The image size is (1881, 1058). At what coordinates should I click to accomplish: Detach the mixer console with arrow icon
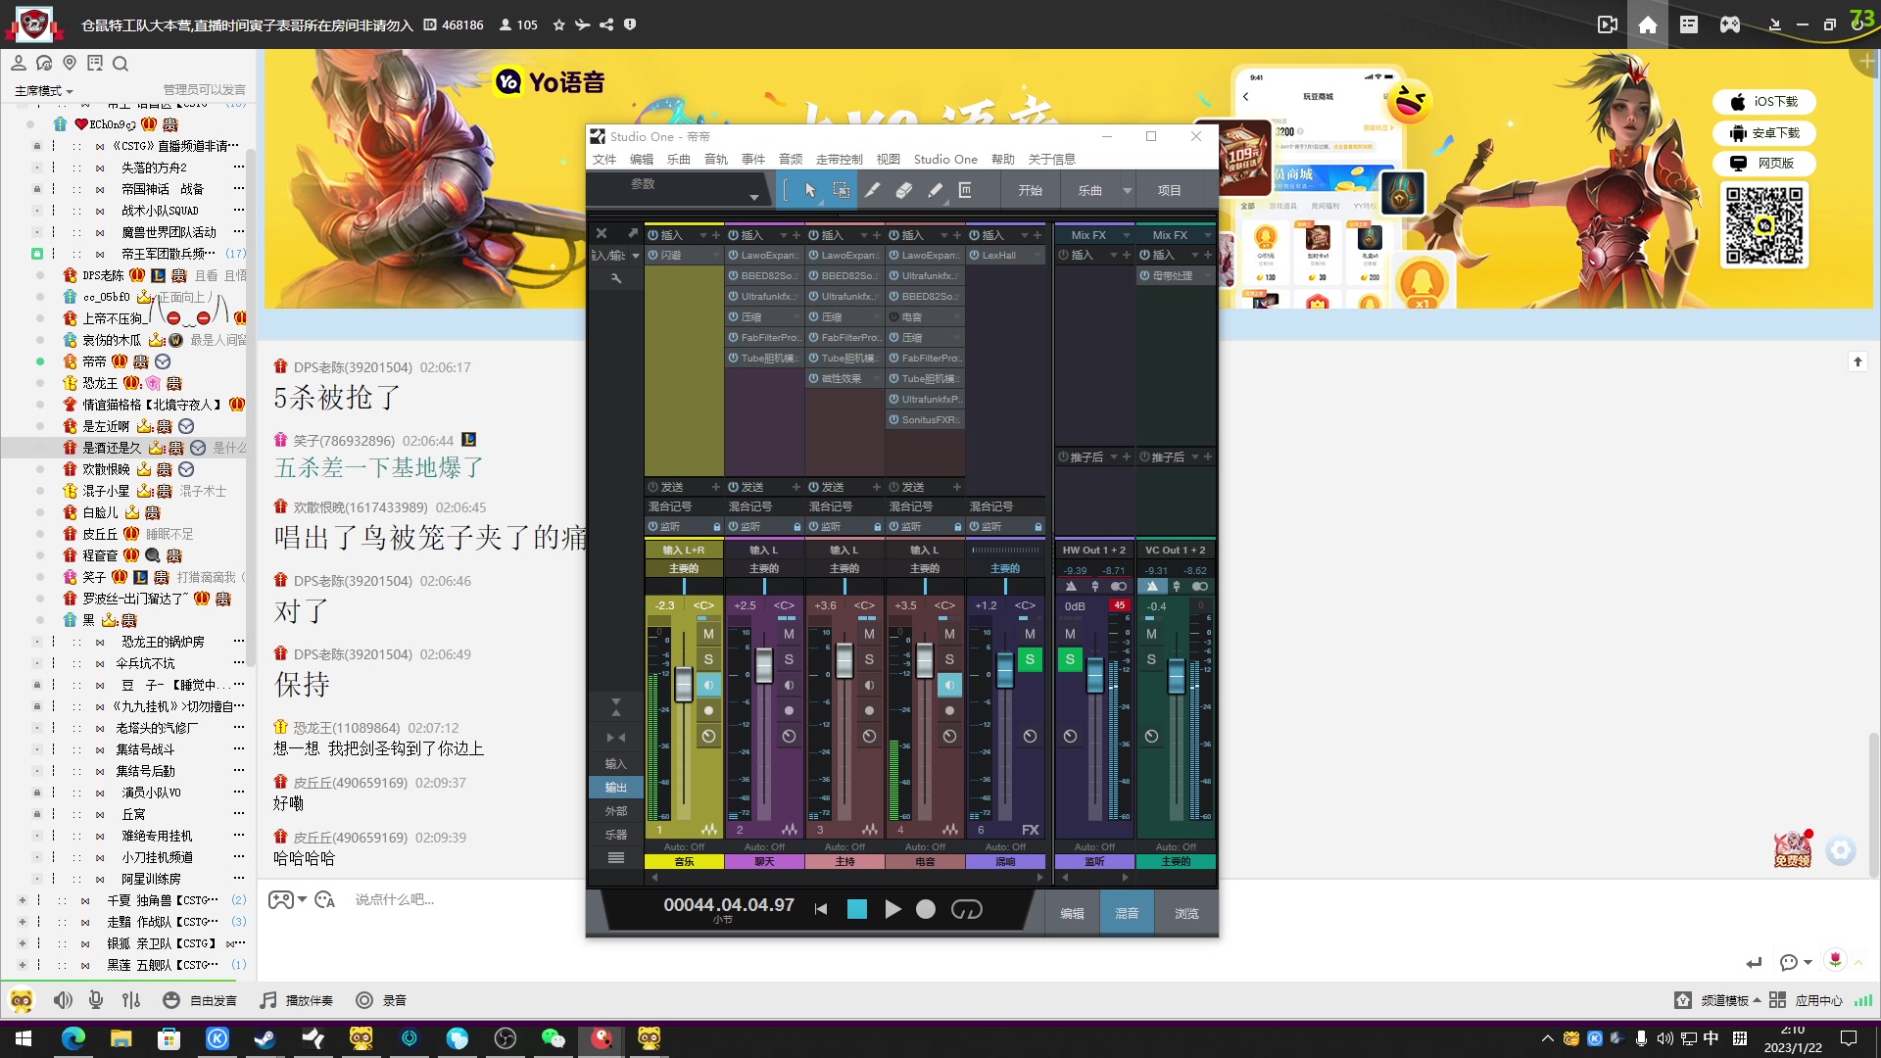[633, 233]
